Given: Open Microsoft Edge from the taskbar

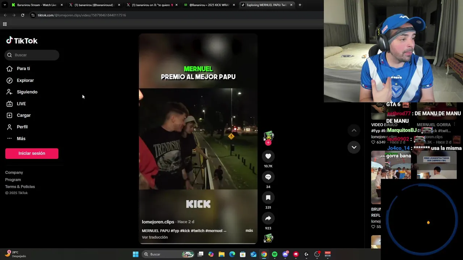Looking at the screenshot, I should tap(232, 254).
